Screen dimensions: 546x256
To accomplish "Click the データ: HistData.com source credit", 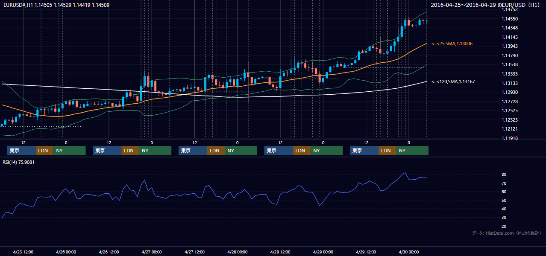I will click(x=507, y=233).
